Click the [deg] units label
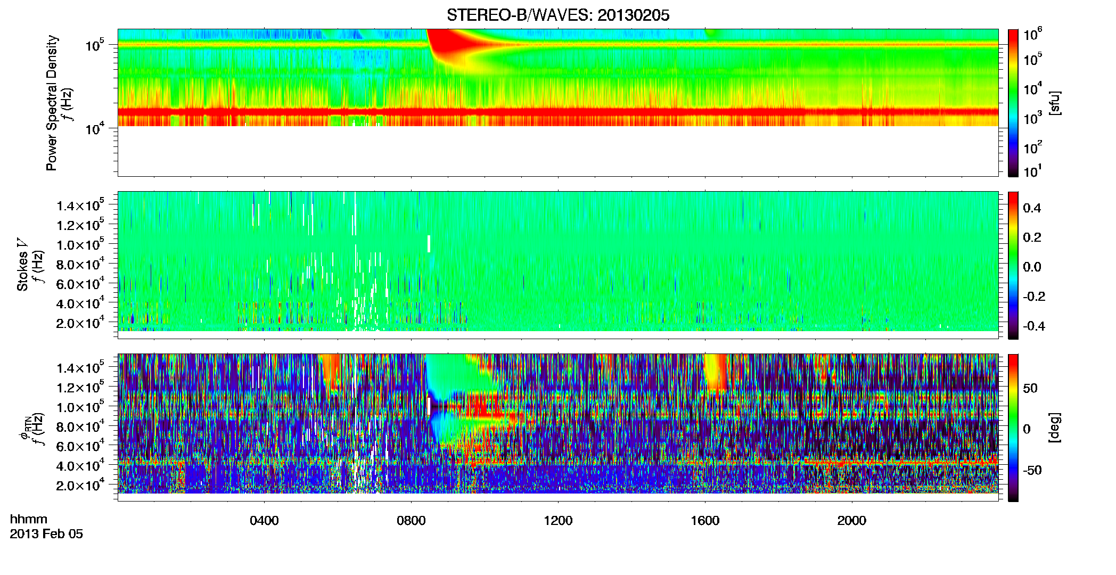This screenshot has width=1116, height=575. (x=1055, y=428)
